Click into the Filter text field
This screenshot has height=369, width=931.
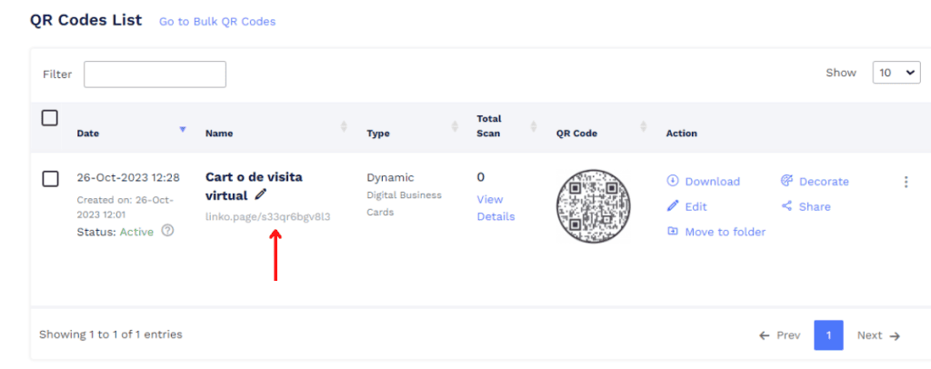(155, 75)
